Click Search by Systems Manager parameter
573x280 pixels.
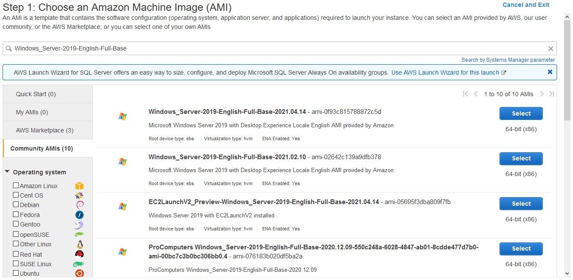508,60
